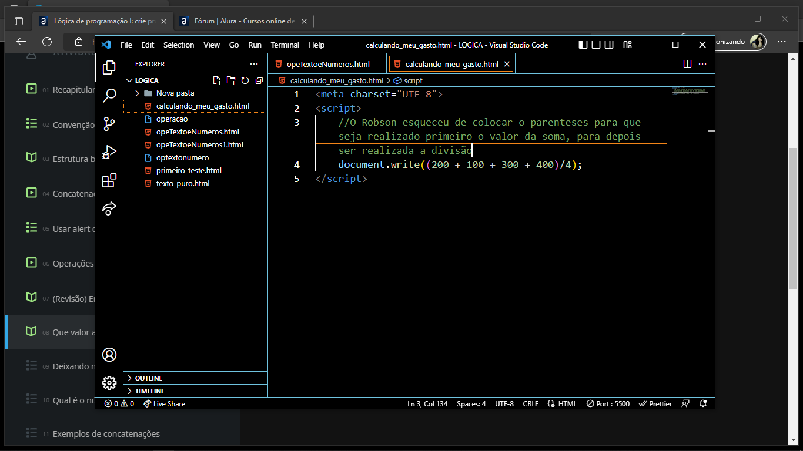The image size is (803, 451).
Task: Open the Extensions view
Action: coord(109,180)
